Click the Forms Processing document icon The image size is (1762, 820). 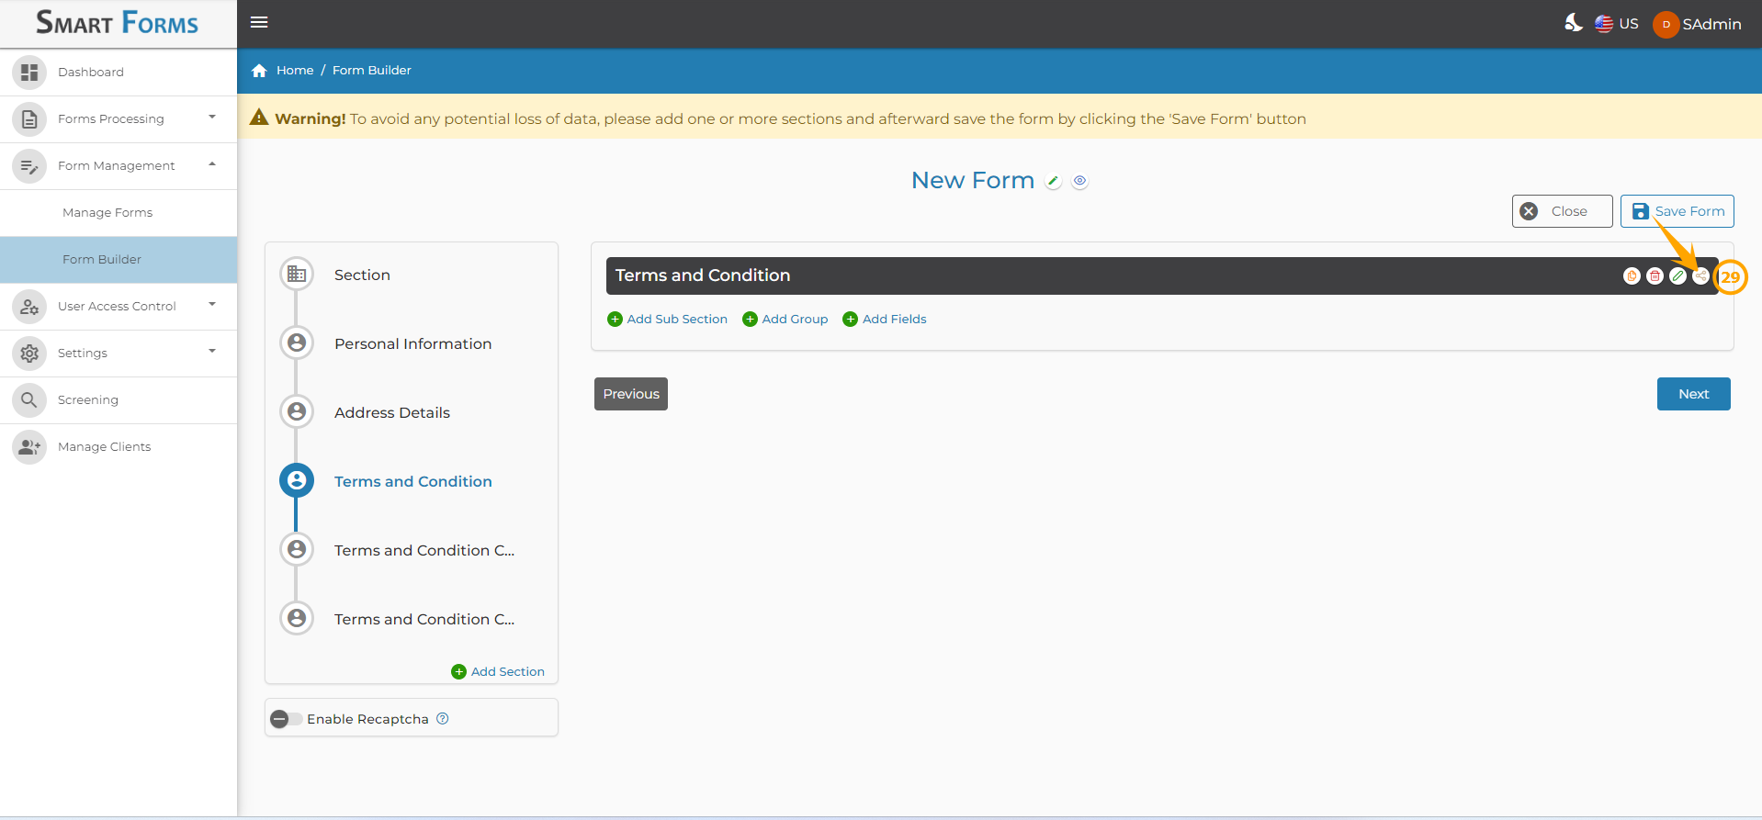(x=29, y=118)
